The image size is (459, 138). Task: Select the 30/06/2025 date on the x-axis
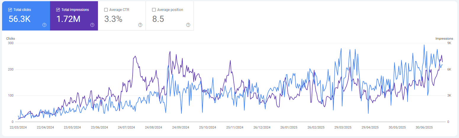[x=424, y=127]
